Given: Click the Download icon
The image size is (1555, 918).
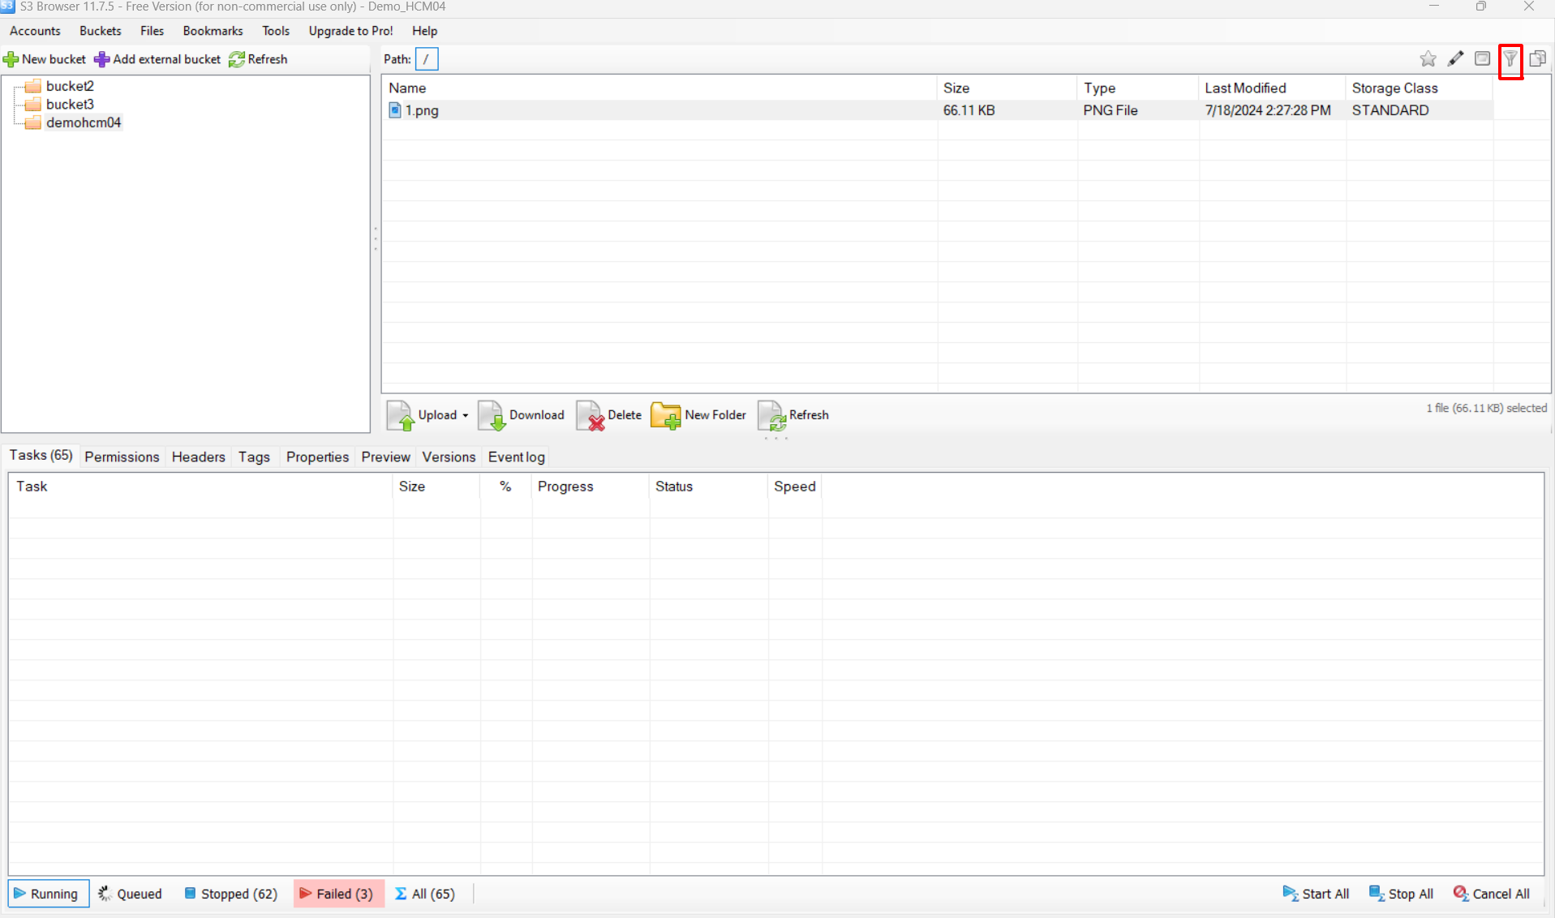Looking at the screenshot, I should click(492, 415).
